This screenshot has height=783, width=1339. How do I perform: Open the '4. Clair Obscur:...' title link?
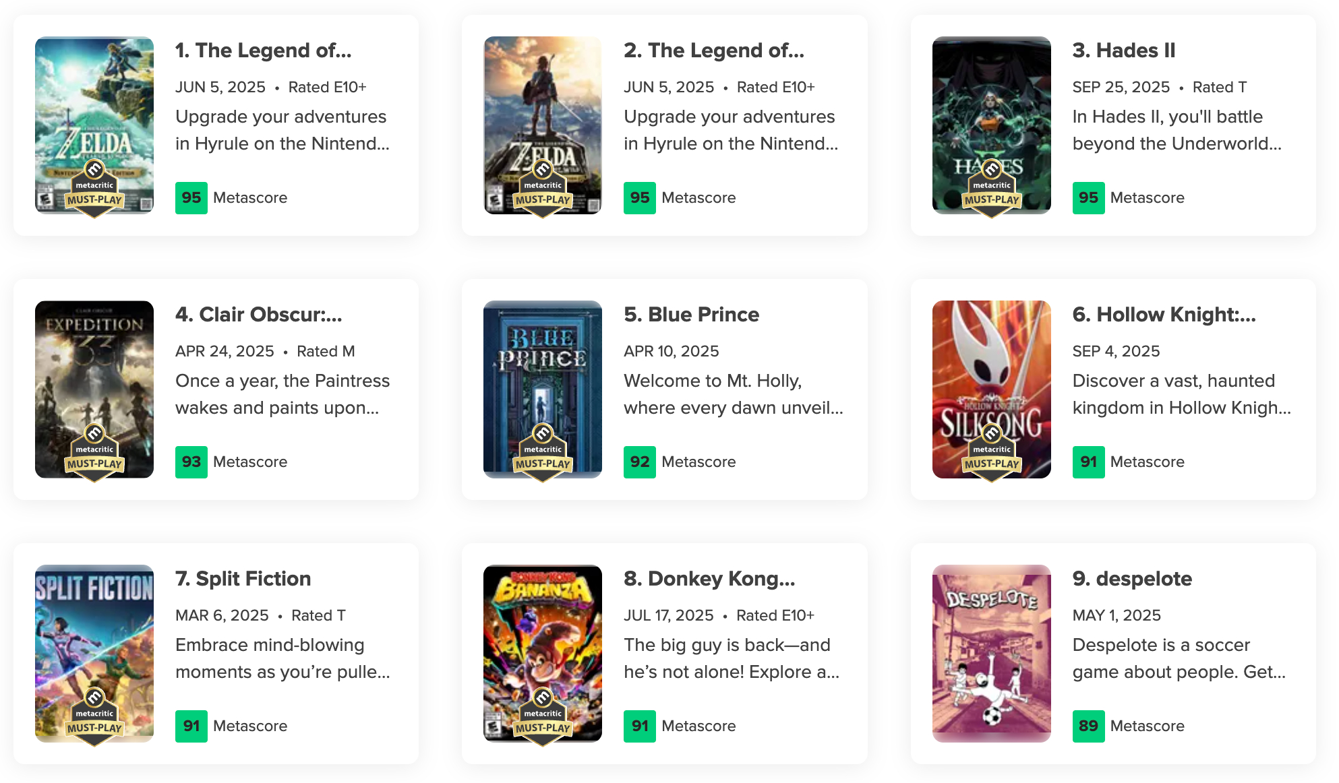click(x=259, y=315)
